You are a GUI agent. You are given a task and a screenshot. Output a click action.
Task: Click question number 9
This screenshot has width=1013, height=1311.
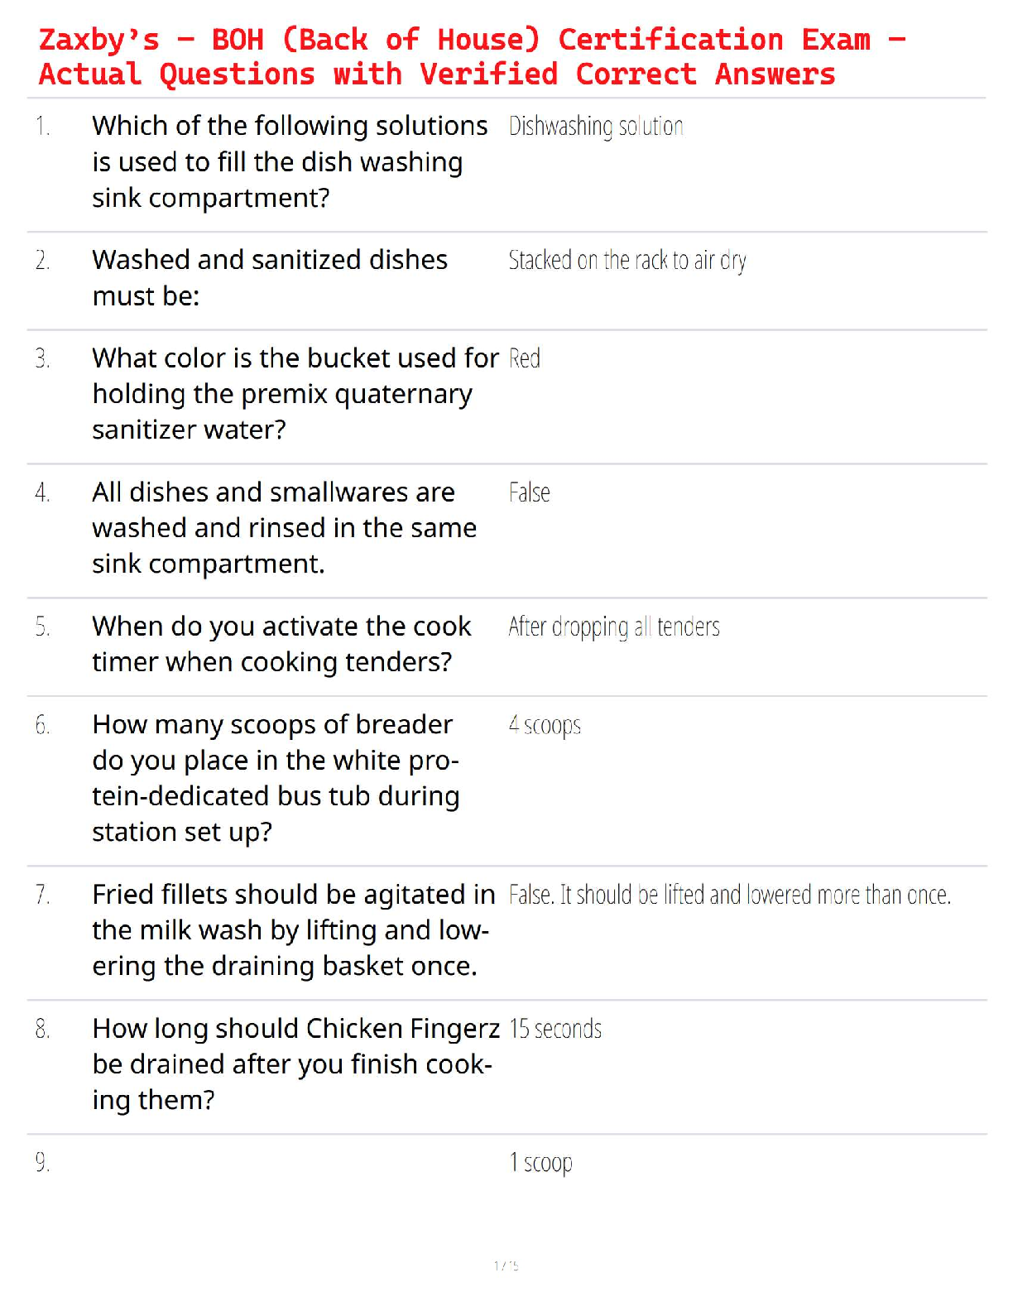(x=42, y=1163)
